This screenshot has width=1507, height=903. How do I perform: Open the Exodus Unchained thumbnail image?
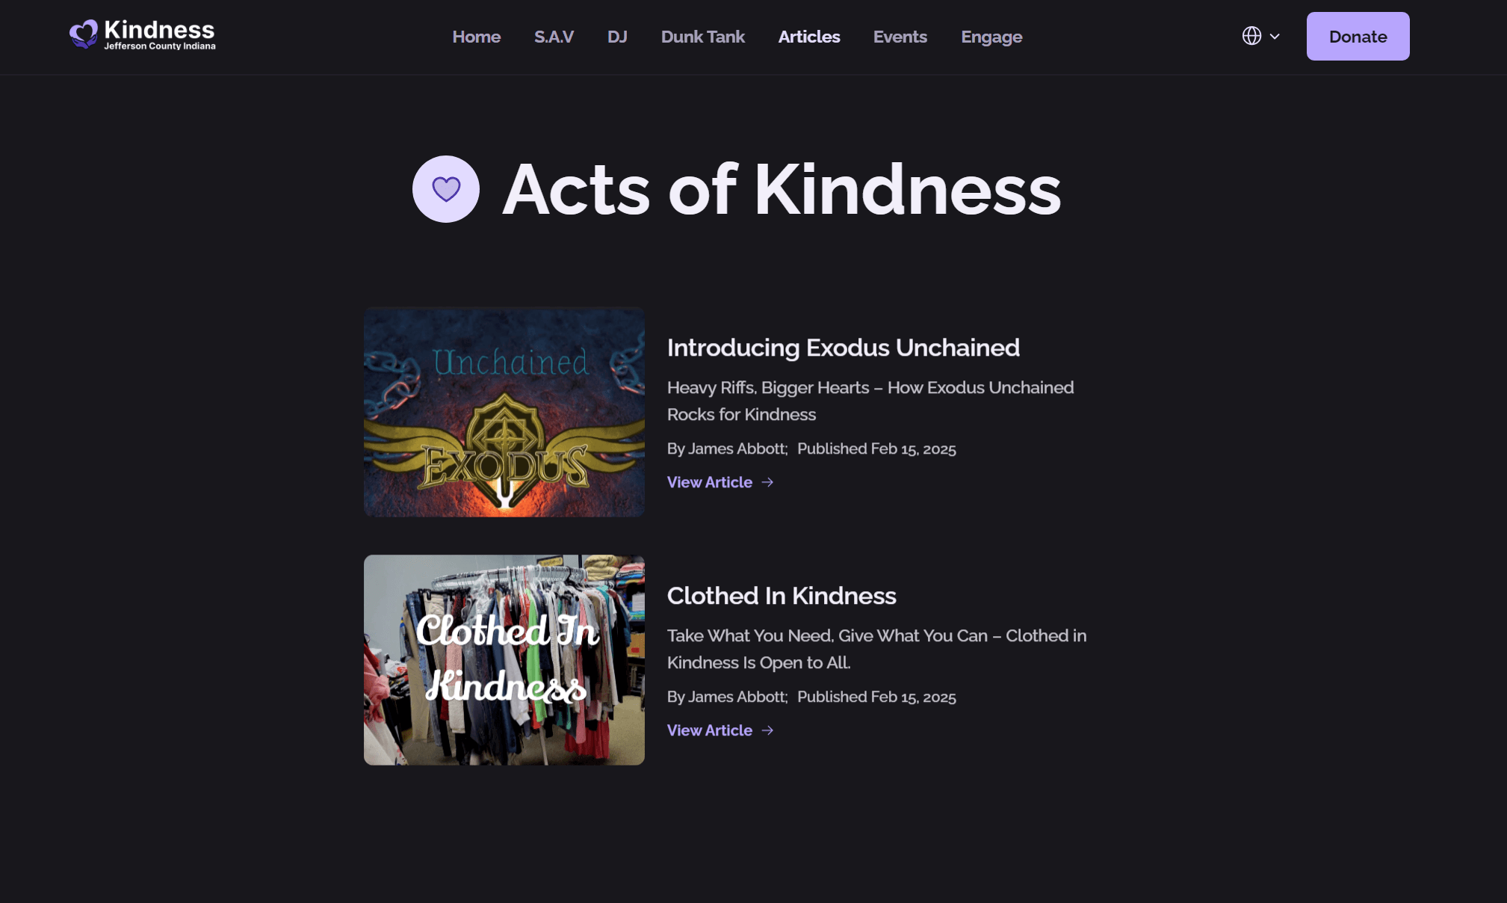[504, 412]
